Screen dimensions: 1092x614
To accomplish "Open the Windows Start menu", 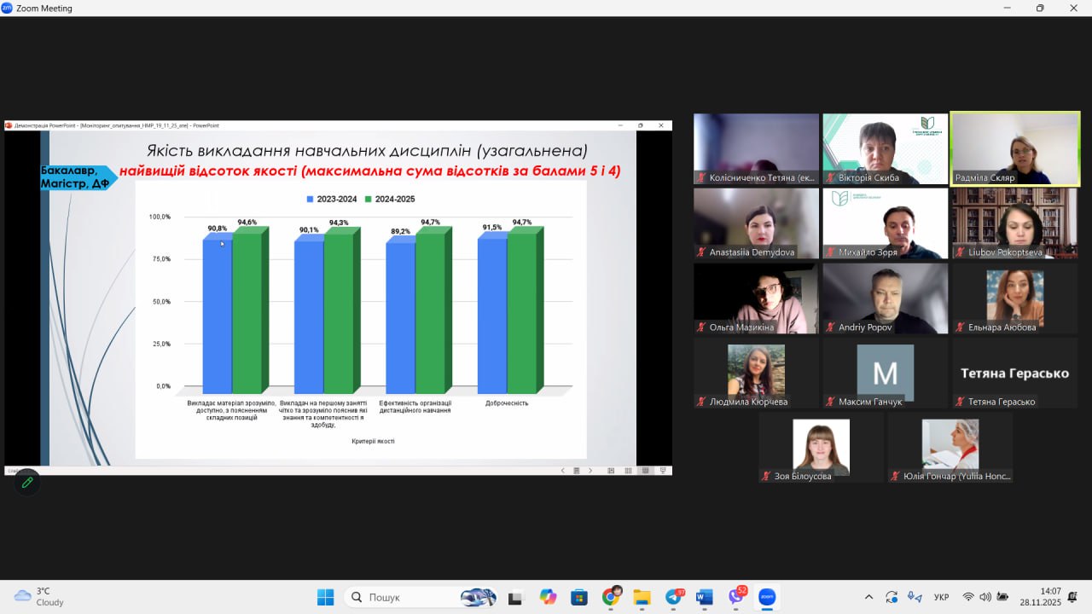I will (x=325, y=597).
